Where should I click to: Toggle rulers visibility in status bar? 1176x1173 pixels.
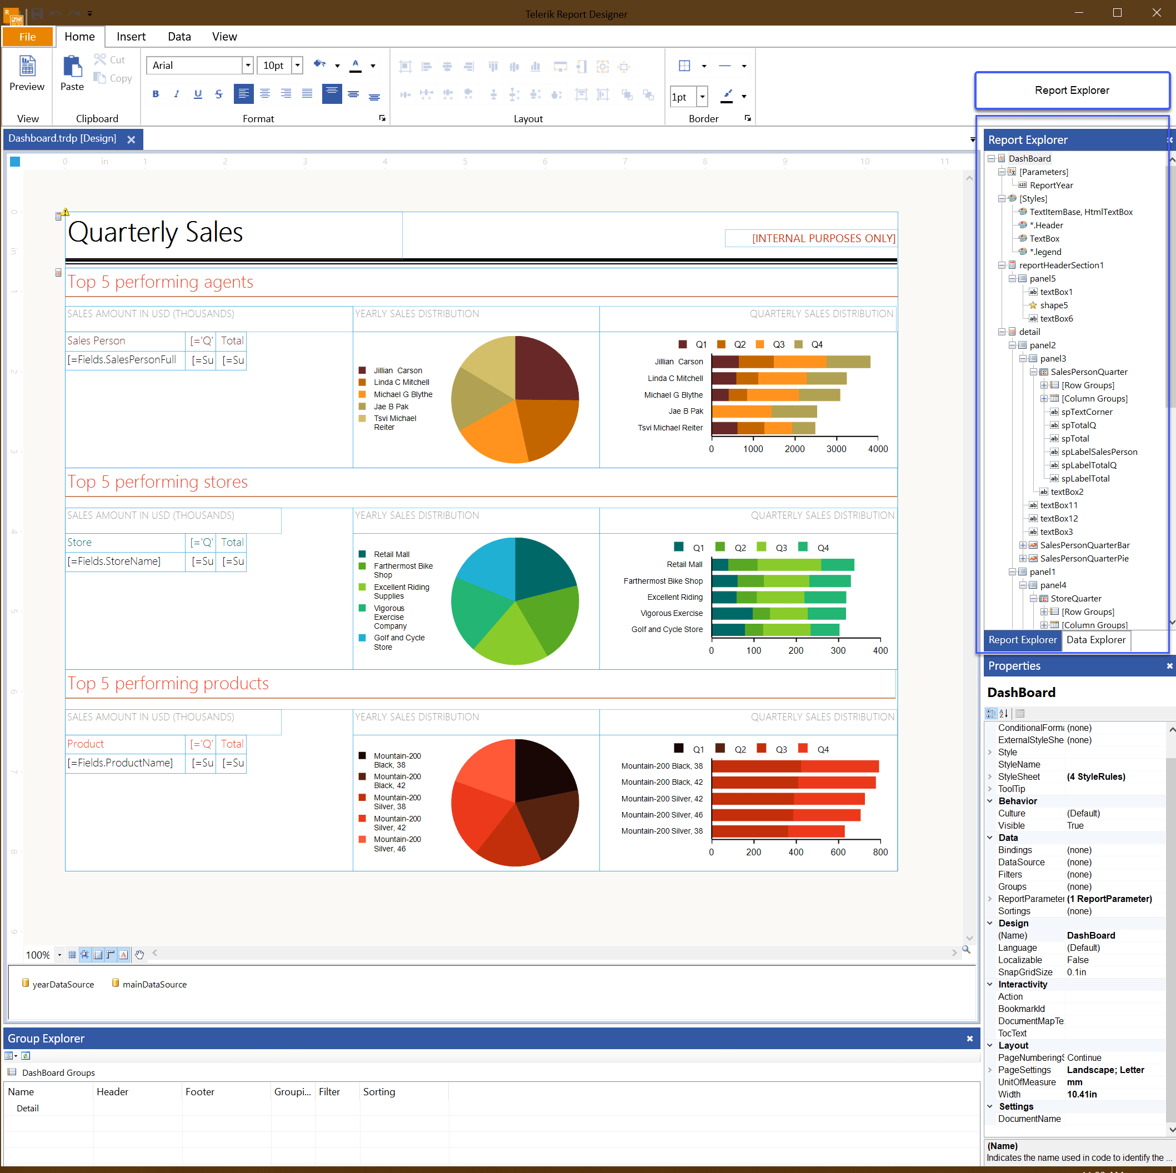pyautogui.click(x=111, y=955)
